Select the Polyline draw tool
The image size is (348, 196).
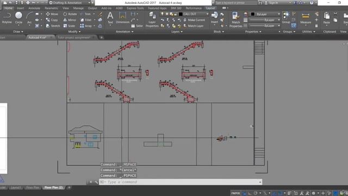click(x=7, y=18)
